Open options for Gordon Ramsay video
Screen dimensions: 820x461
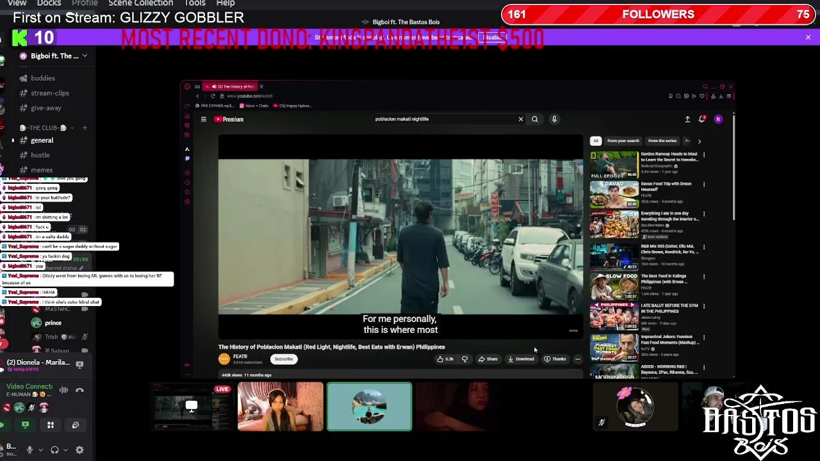(x=704, y=154)
